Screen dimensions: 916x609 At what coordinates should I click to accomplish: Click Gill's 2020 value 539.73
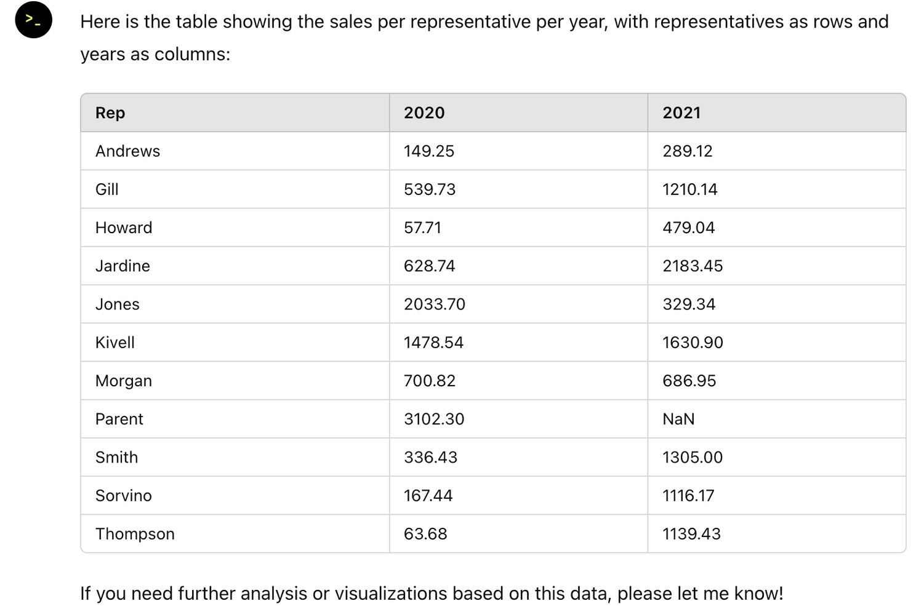point(430,189)
